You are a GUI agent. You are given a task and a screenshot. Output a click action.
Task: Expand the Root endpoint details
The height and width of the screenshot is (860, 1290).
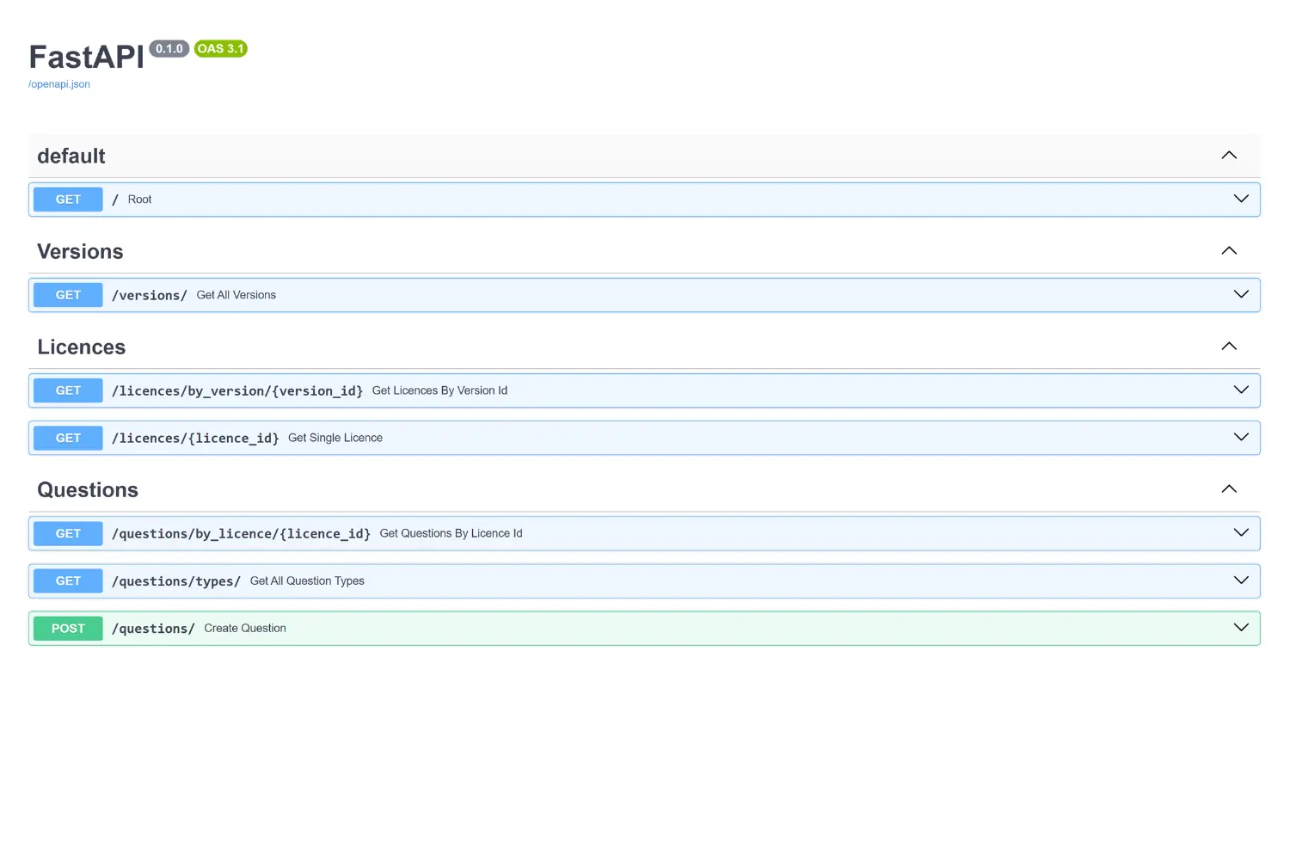pos(1241,199)
